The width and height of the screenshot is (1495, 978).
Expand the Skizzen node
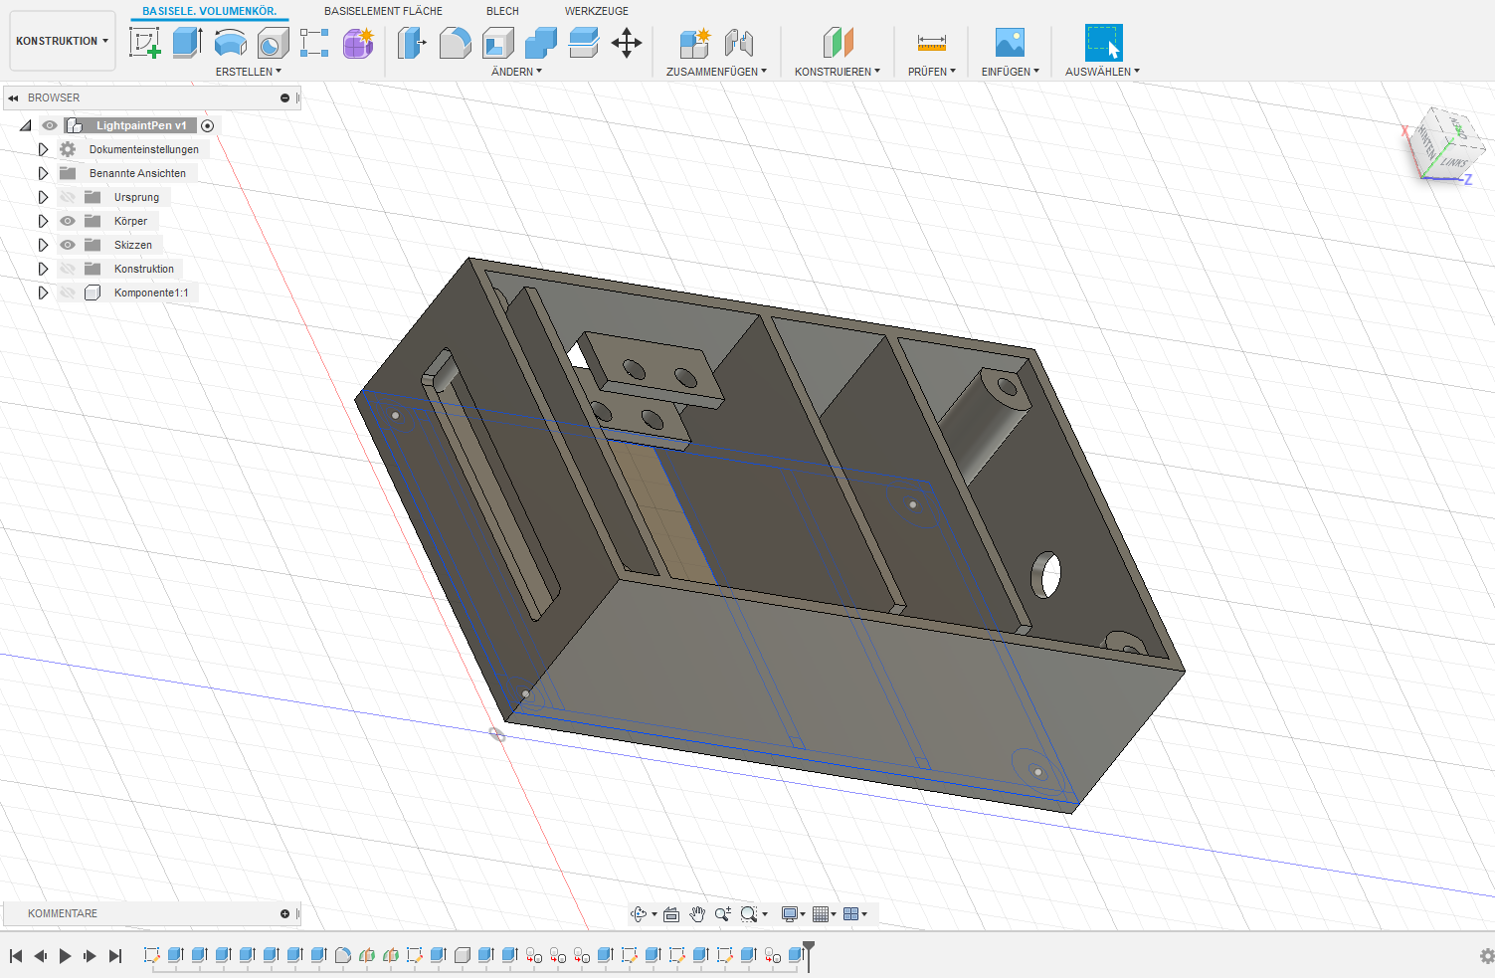coord(43,245)
